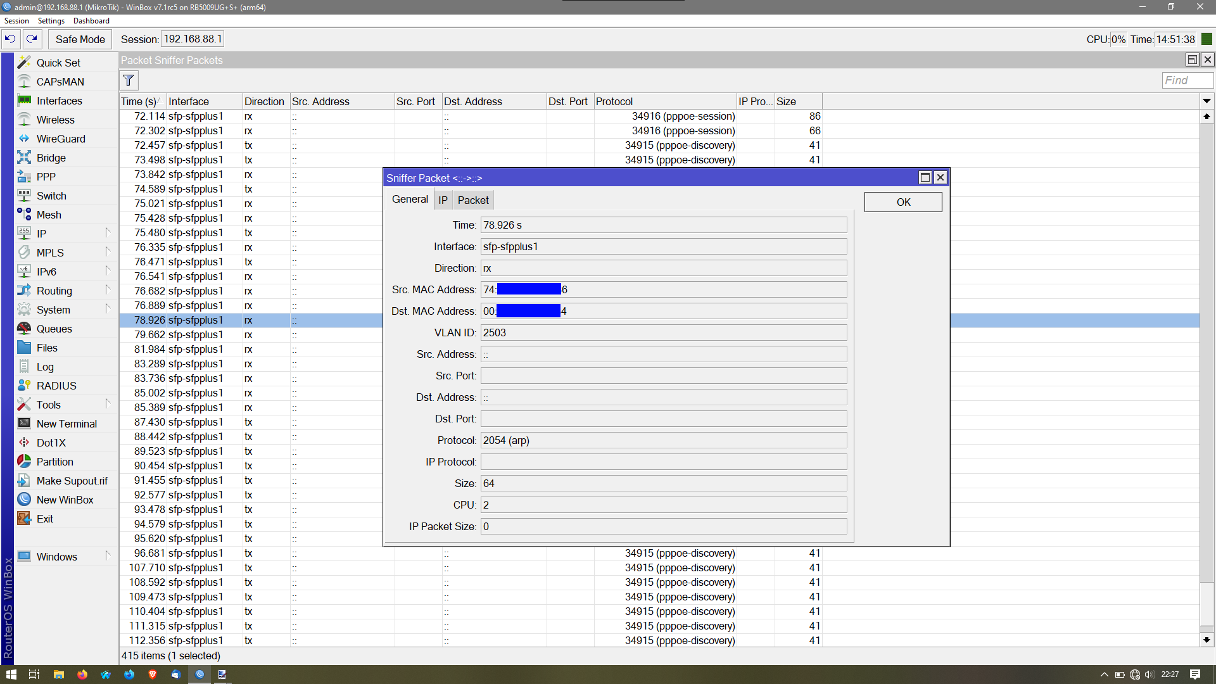The width and height of the screenshot is (1216, 684).
Task: Open Firefox from the Windows taskbar
Action: pos(82,674)
